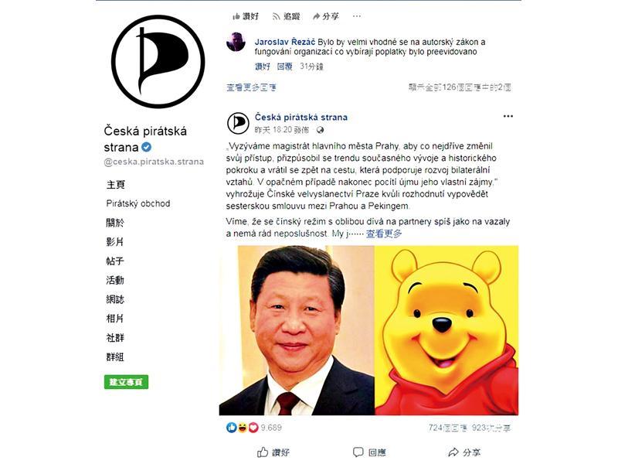Click the post's public globe icon

[320, 130]
